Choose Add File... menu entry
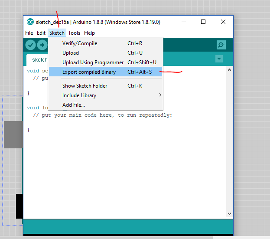This screenshot has width=270, height=239. [x=105, y=105]
